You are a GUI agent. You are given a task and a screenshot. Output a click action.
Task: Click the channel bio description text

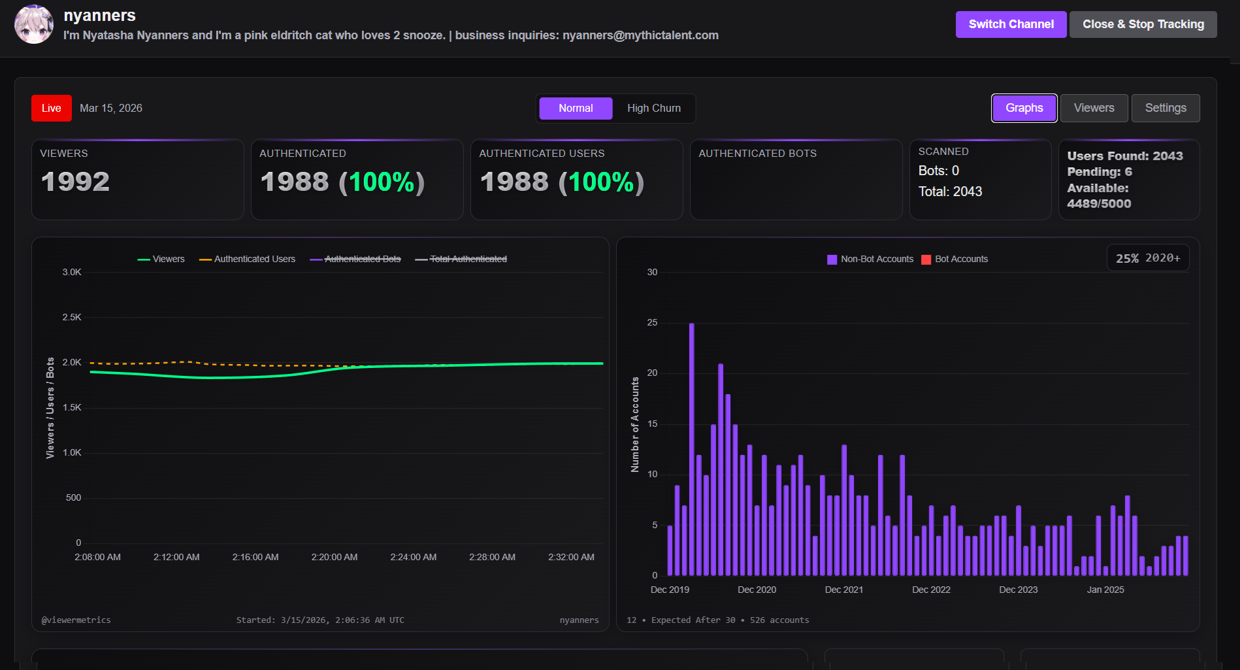click(391, 35)
